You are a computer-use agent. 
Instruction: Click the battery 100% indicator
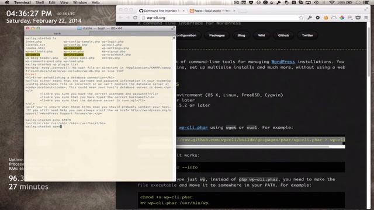[x=344, y=2]
